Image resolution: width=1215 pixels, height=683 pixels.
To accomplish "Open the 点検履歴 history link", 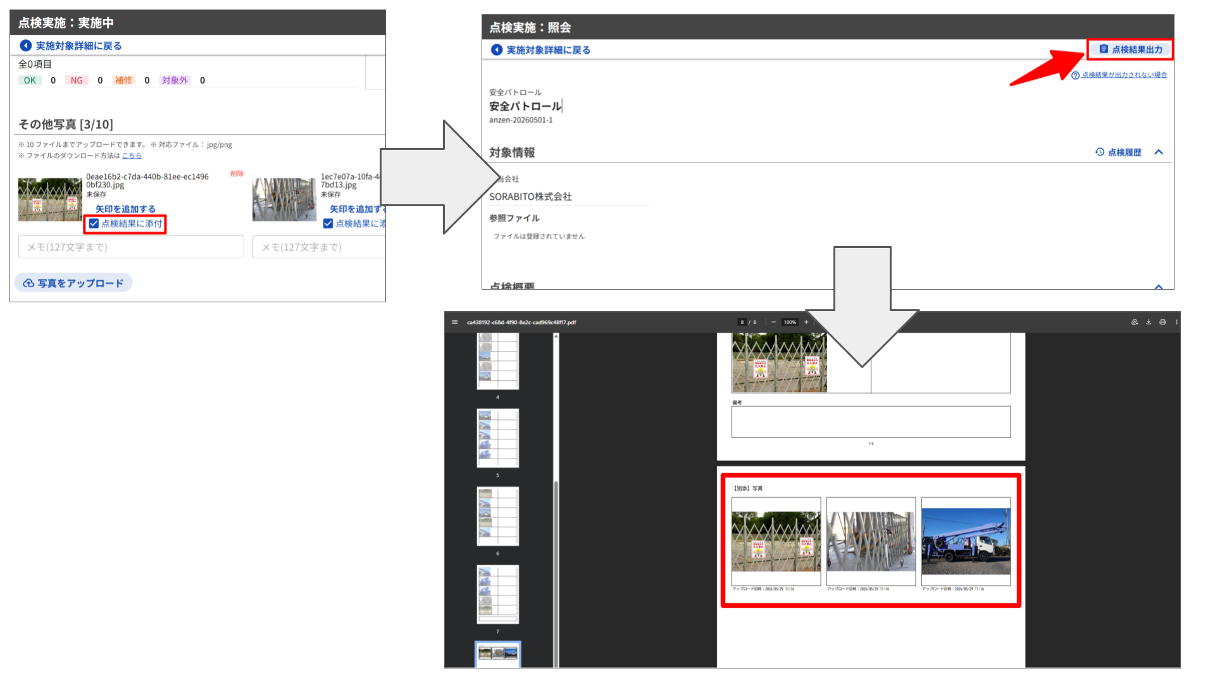I will 1118,152.
